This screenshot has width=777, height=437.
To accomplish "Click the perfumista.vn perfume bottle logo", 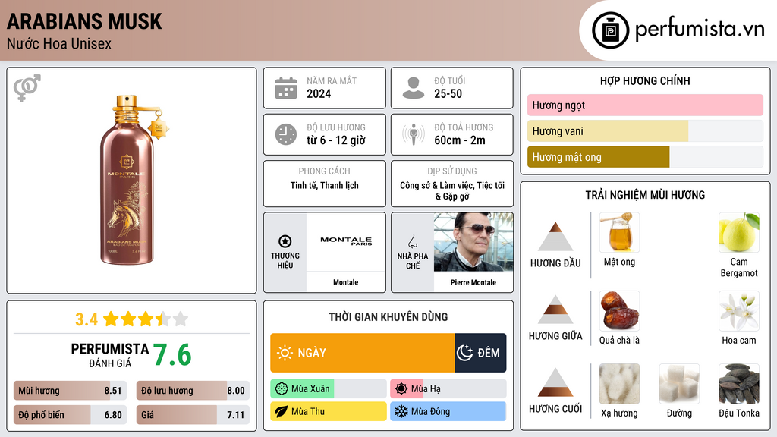I will pyautogui.click(x=609, y=30).
